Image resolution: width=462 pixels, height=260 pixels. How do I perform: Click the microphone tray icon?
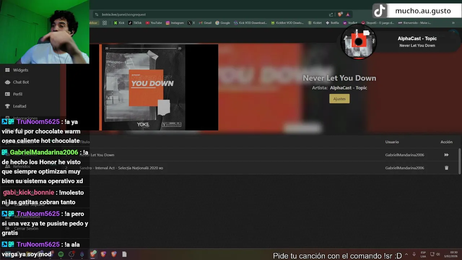(x=414, y=254)
